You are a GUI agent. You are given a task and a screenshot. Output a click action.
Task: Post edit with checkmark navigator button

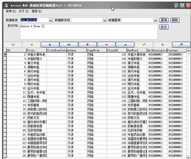tap(144, 45)
